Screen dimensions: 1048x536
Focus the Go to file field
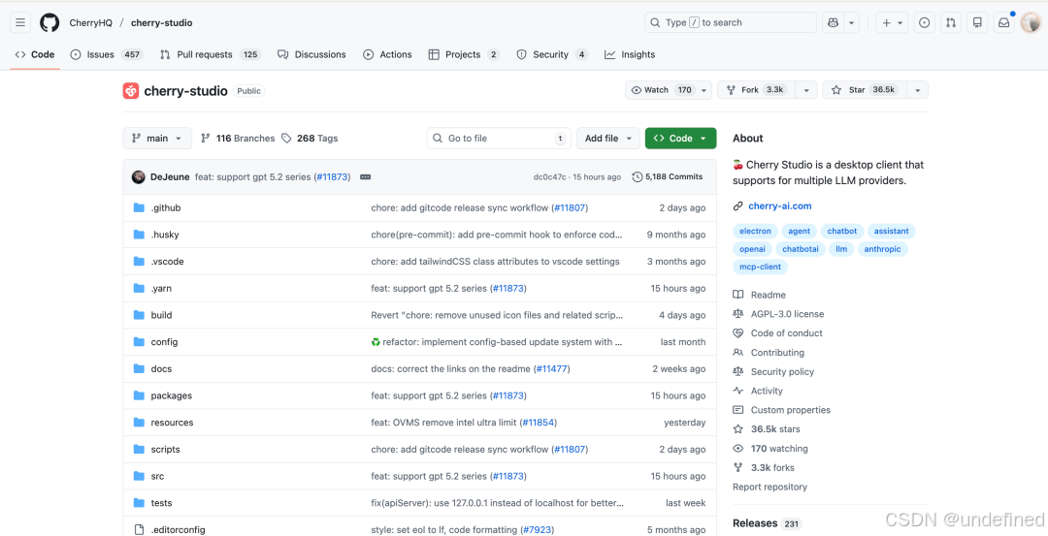[499, 139]
